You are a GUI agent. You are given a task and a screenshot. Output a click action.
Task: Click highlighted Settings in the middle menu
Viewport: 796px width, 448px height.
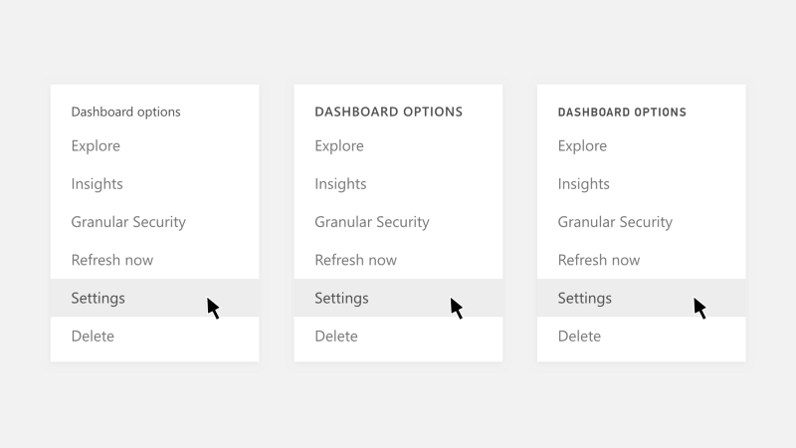(341, 298)
